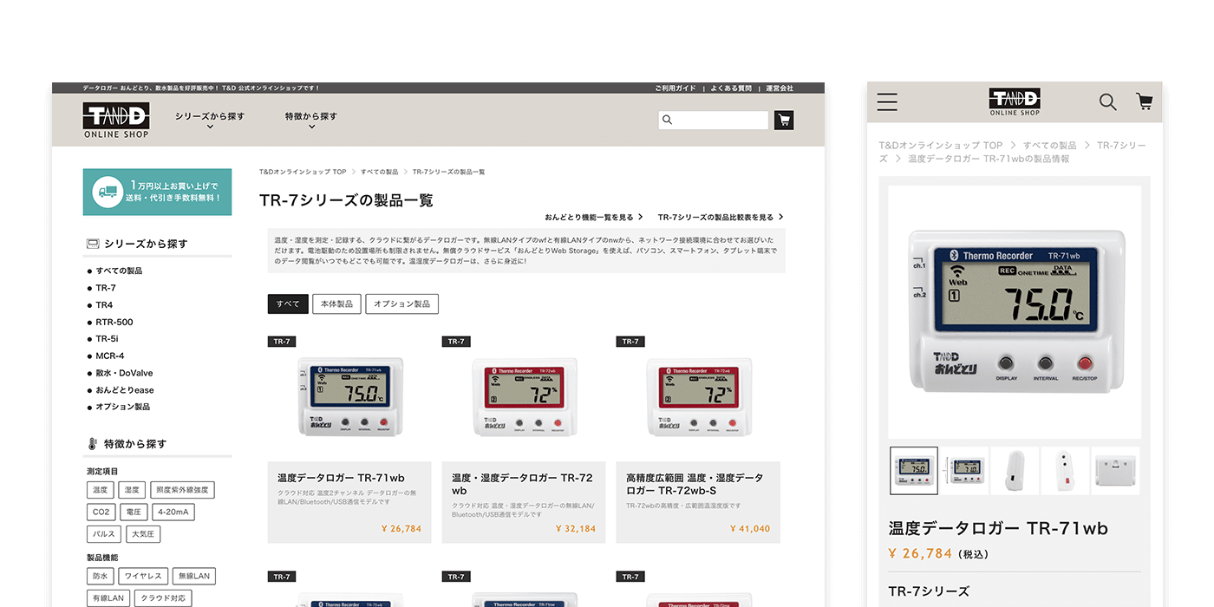Select TR-5i in series sidebar

coord(107,339)
